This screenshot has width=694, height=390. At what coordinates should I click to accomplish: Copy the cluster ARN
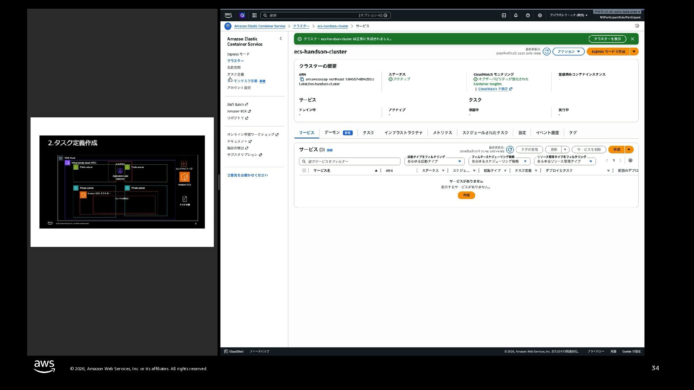(302, 79)
